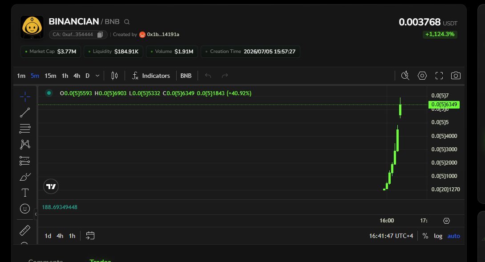The image size is (485, 262).
Task: Open creator address 0x1b...14191a
Action: pyautogui.click(x=163, y=35)
